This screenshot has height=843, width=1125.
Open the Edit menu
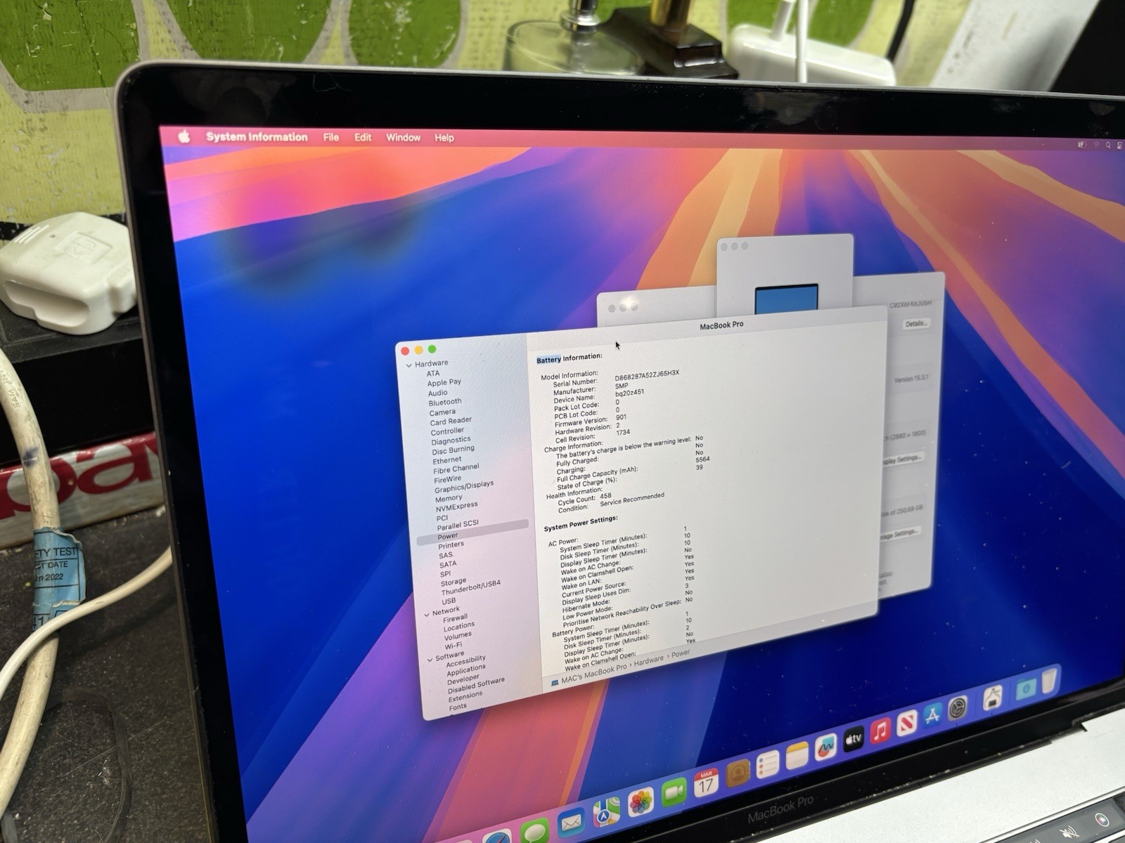click(x=363, y=138)
